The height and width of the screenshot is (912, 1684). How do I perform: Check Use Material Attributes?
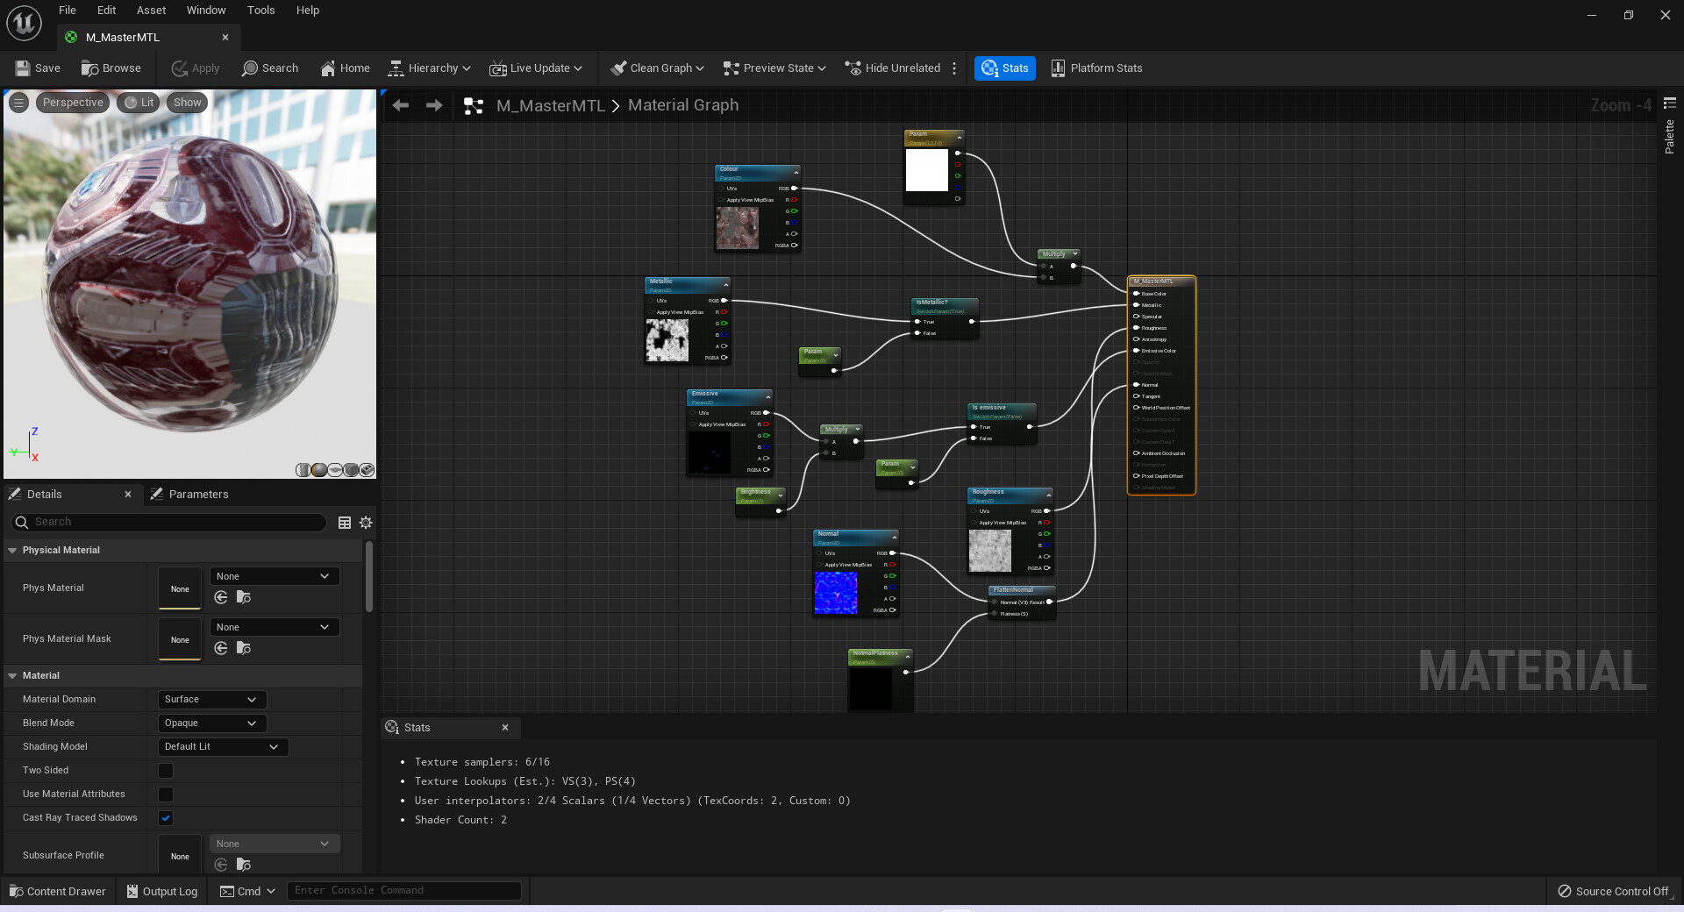[165, 794]
